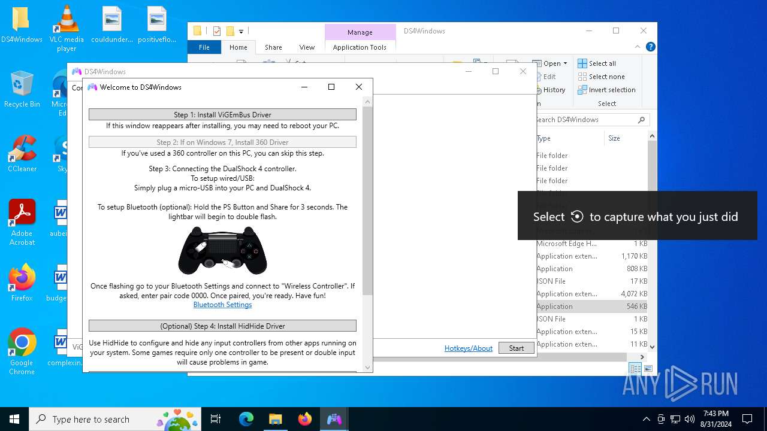Viewport: 767px width, 431px height.
Task: Switch Explorer to details view icon
Action: (x=635, y=369)
